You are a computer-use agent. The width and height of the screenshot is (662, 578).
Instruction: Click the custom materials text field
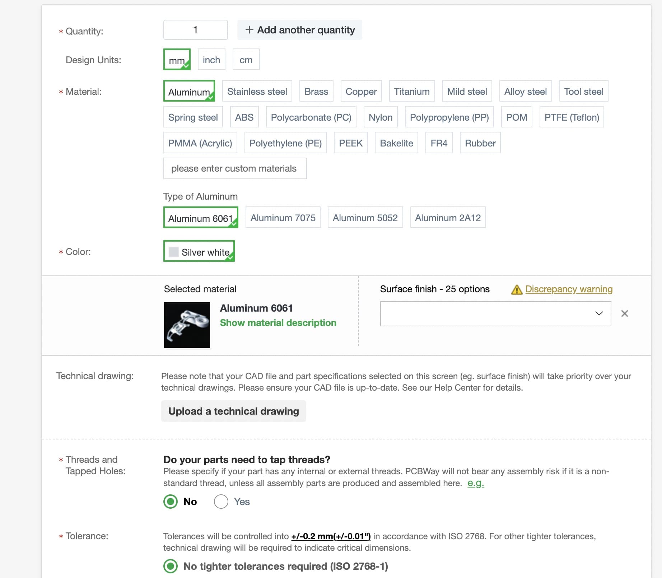235,168
